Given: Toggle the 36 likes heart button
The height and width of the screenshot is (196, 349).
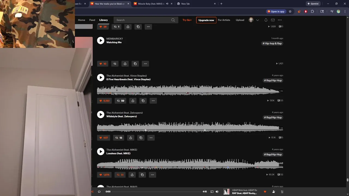Looking at the screenshot, I should click(103, 27).
